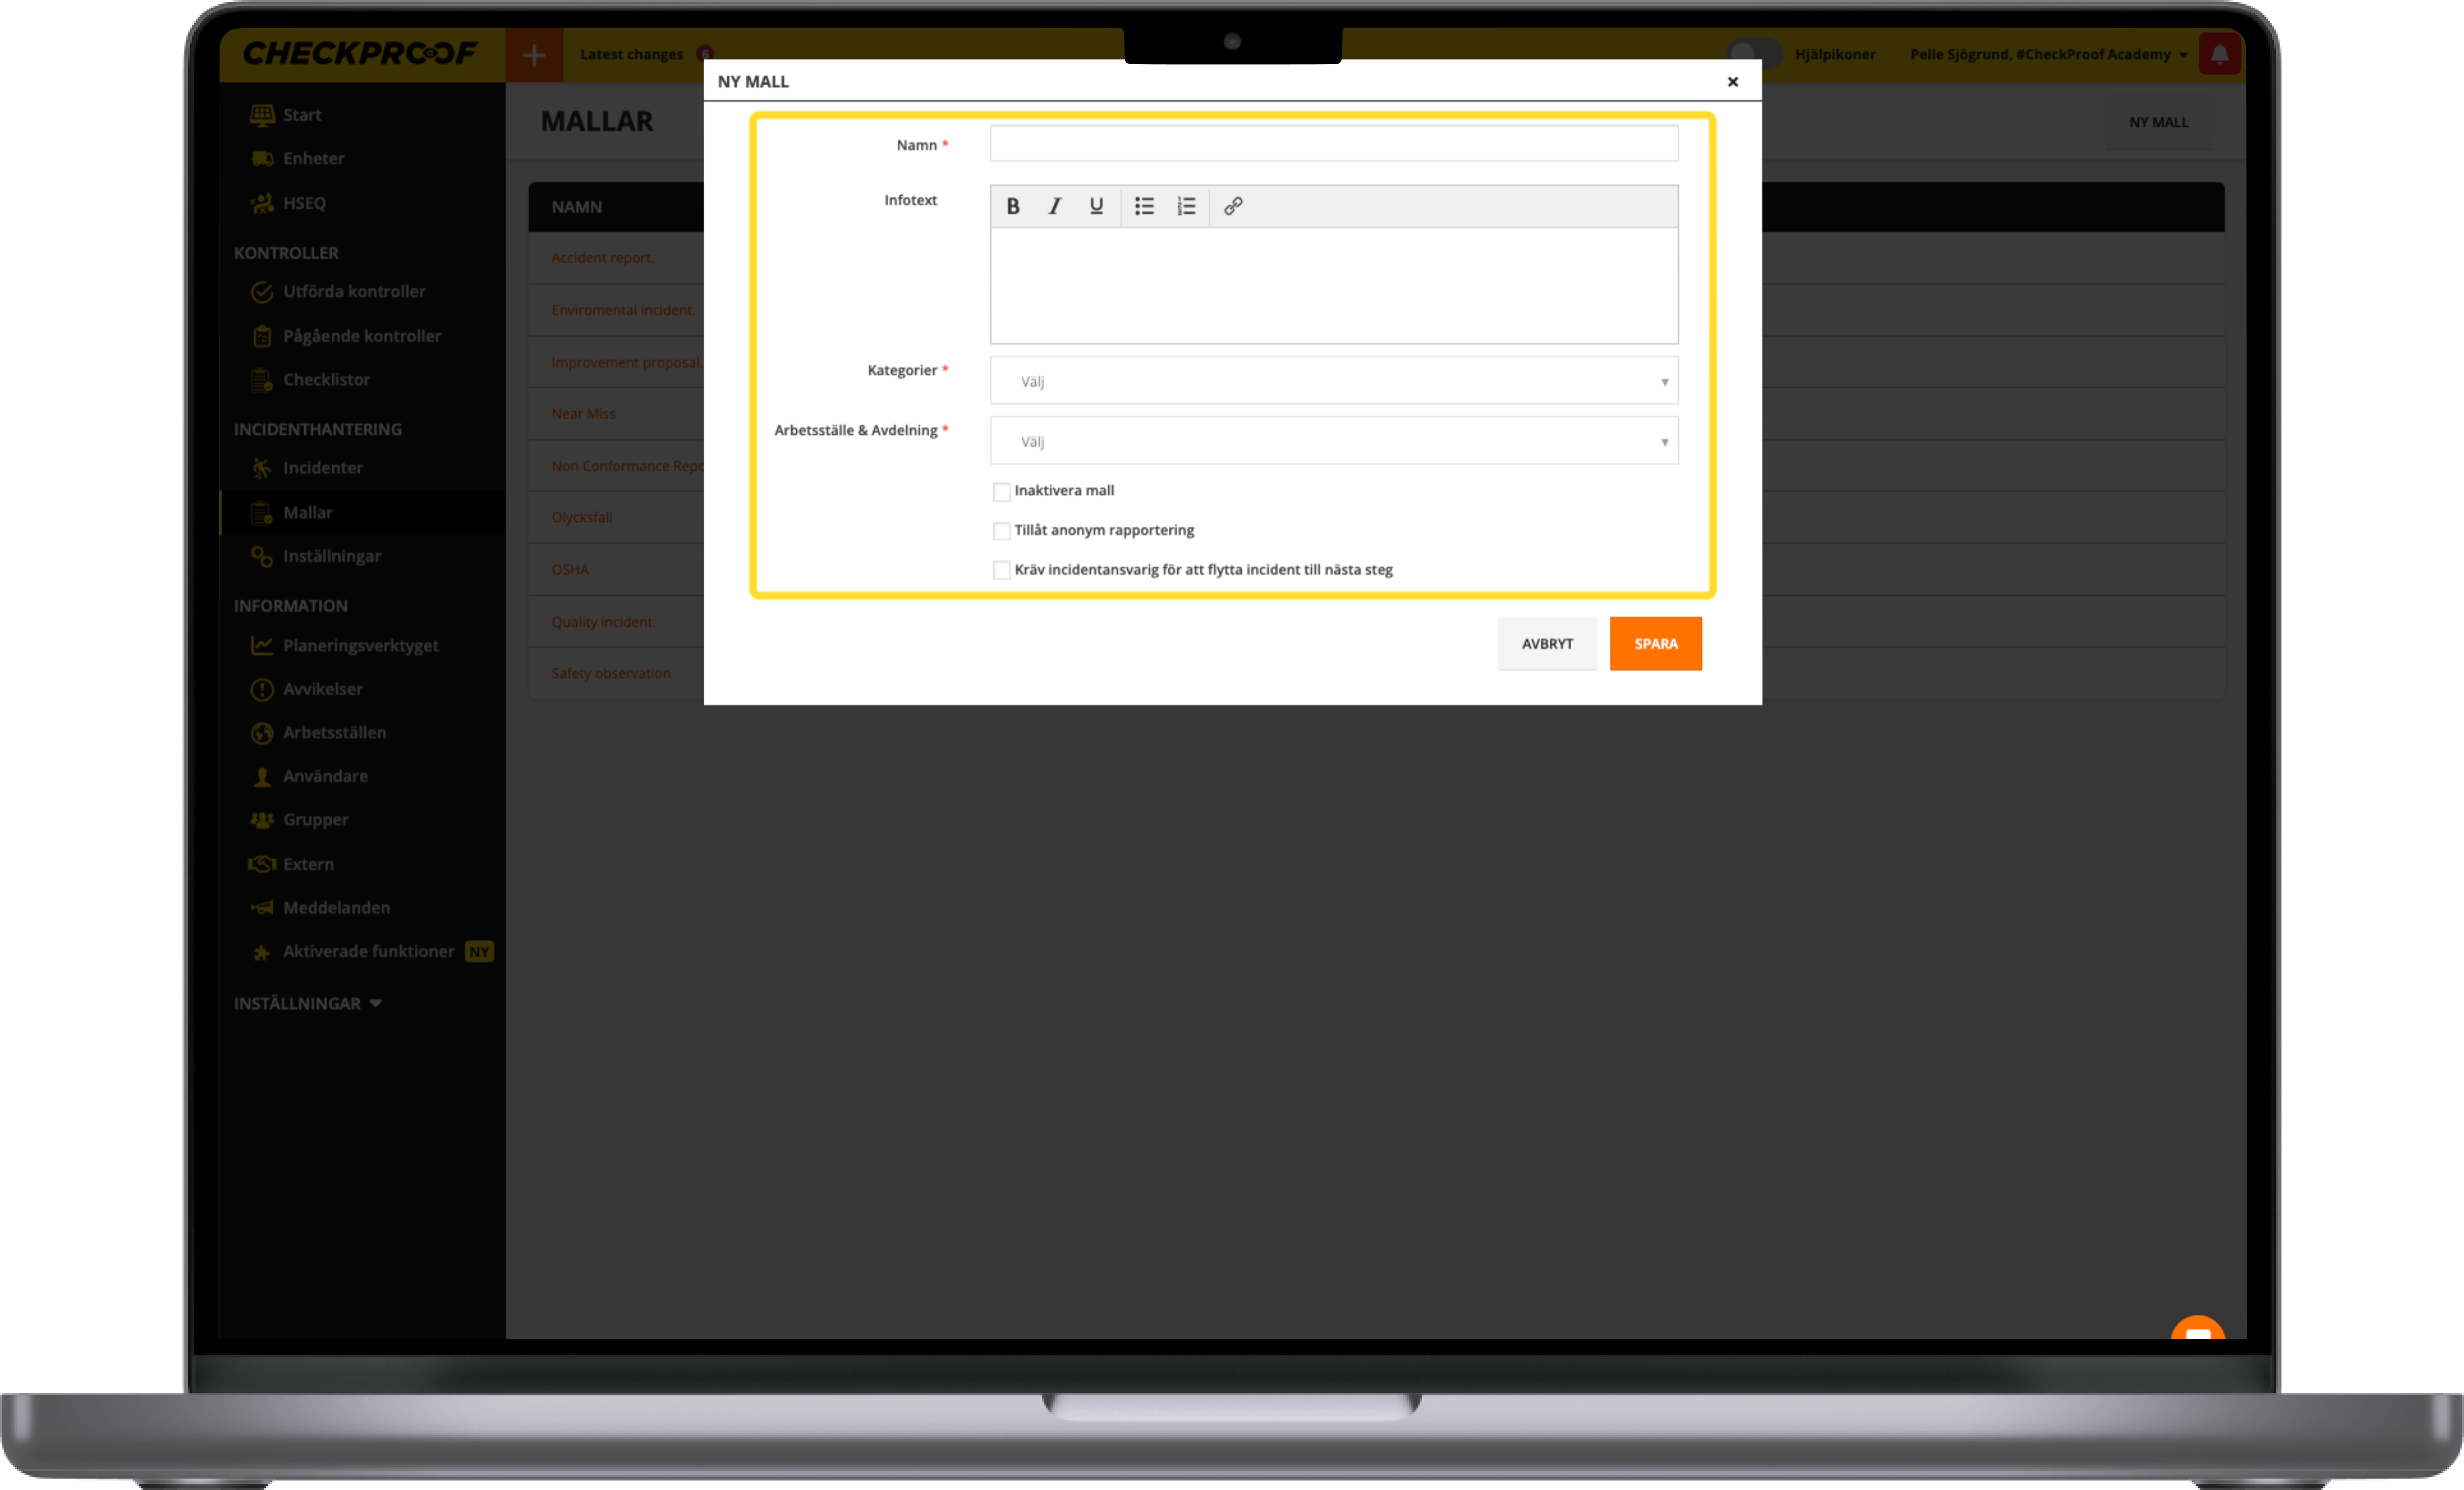Open the chat bubble widget

pyautogui.click(x=2197, y=1333)
